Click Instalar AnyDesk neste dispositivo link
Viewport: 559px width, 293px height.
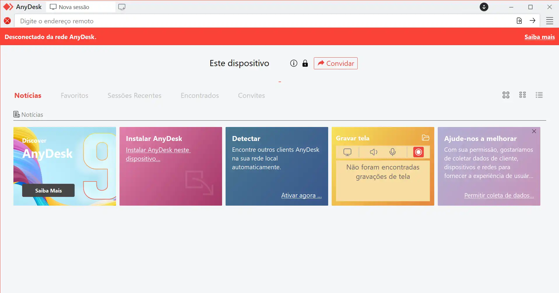point(158,154)
